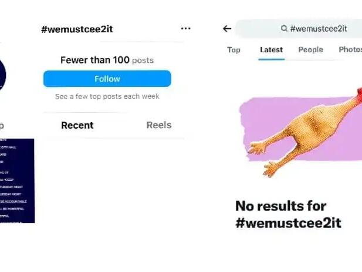Image resolution: width=362 pixels, height=272 pixels.
Task: Click the #wemustcee2it text in search field
Action: (319, 29)
